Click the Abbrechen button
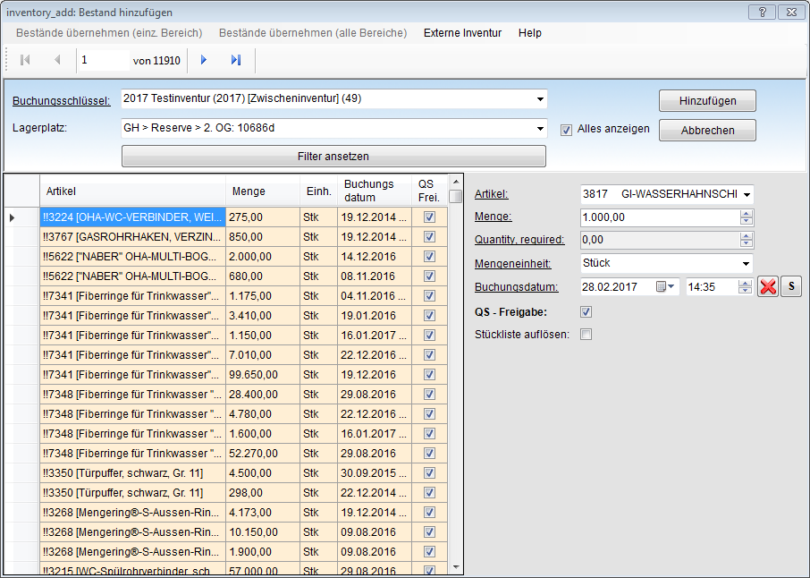 pos(707,131)
